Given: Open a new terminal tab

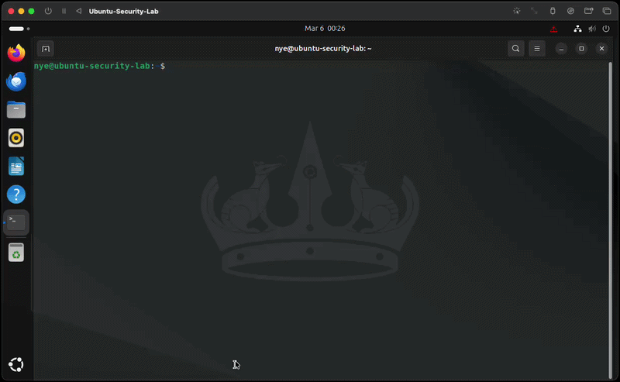Looking at the screenshot, I should pyautogui.click(x=46, y=49).
